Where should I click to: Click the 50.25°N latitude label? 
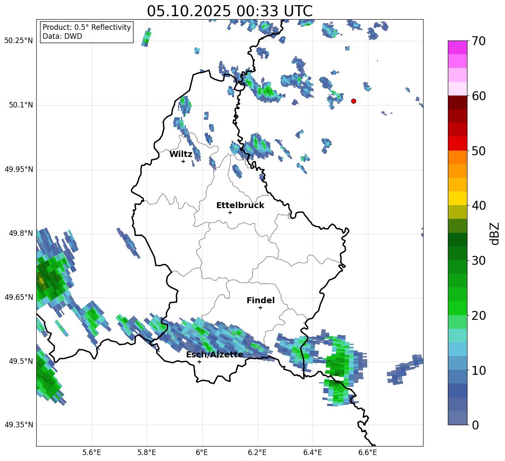pos(19,41)
